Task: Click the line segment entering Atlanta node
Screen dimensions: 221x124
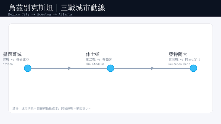Action: click(172, 68)
